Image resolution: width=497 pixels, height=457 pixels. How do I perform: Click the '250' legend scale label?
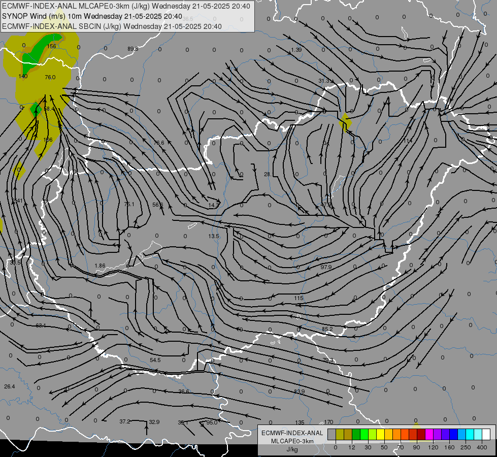466,447
